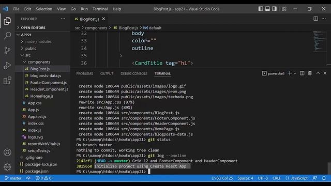Image resolution: width=331 pixels, height=186 pixels.
Task: Maximize the panel size chevron
Action: coord(318,73)
